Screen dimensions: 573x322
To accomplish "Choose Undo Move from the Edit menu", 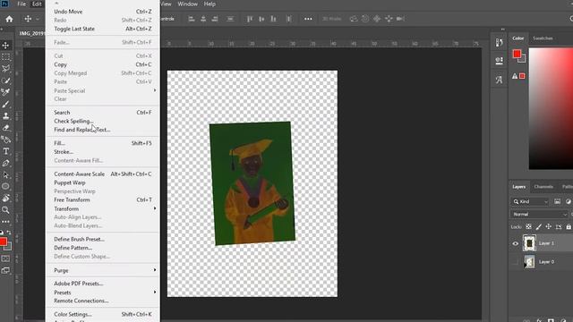I will (x=103, y=12).
